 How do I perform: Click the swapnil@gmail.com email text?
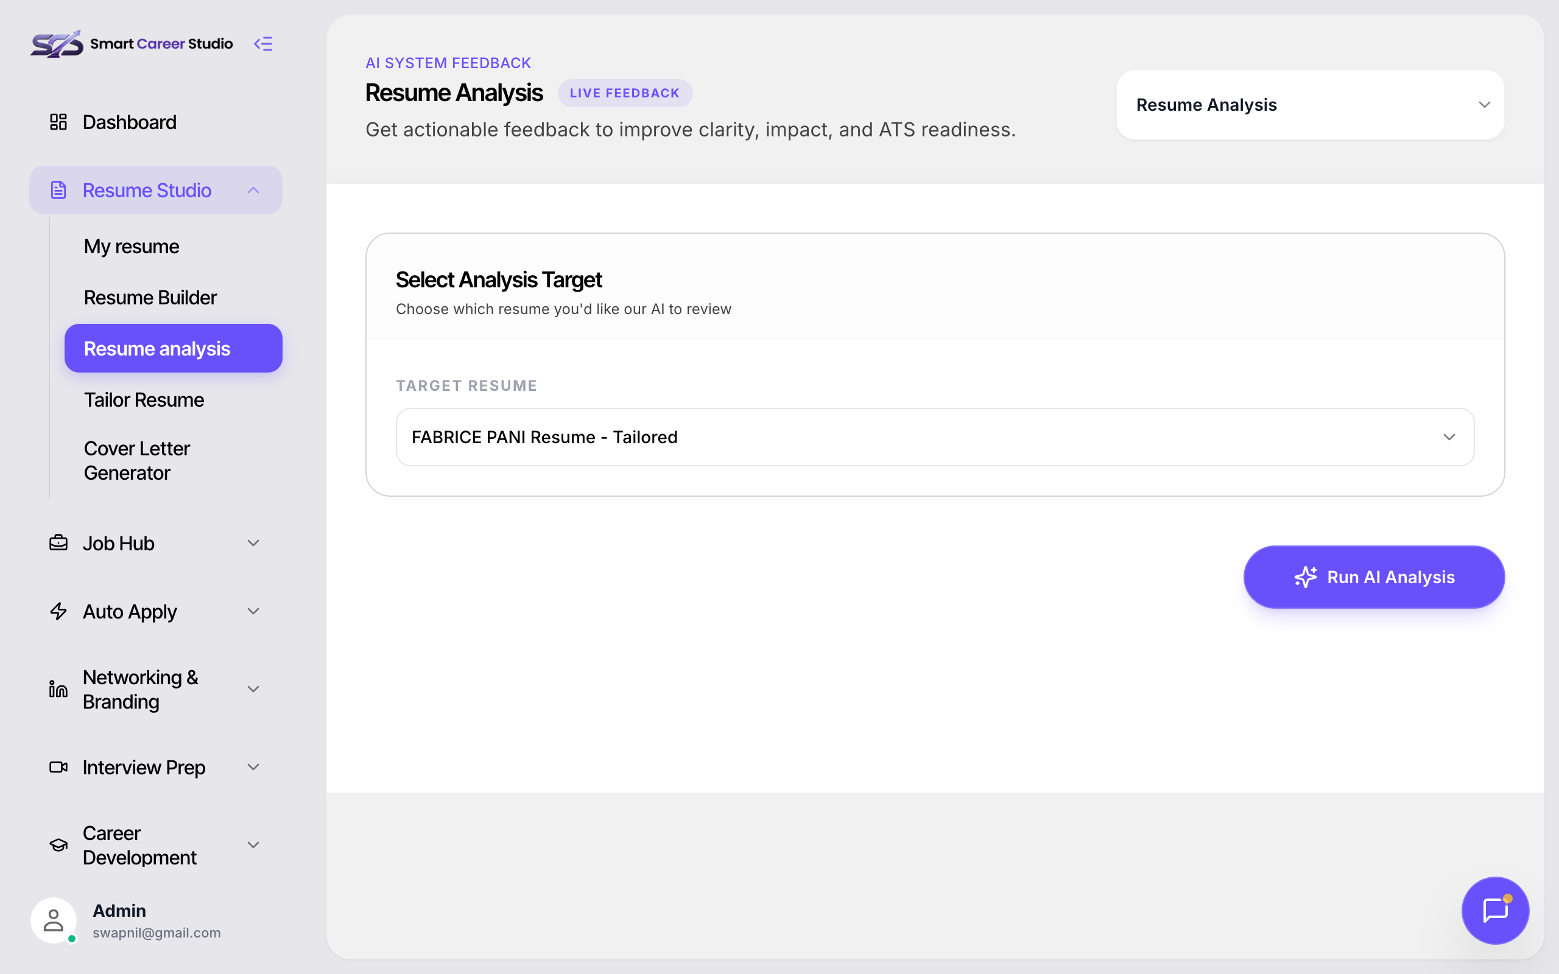pyautogui.click(x=157, y=933)
